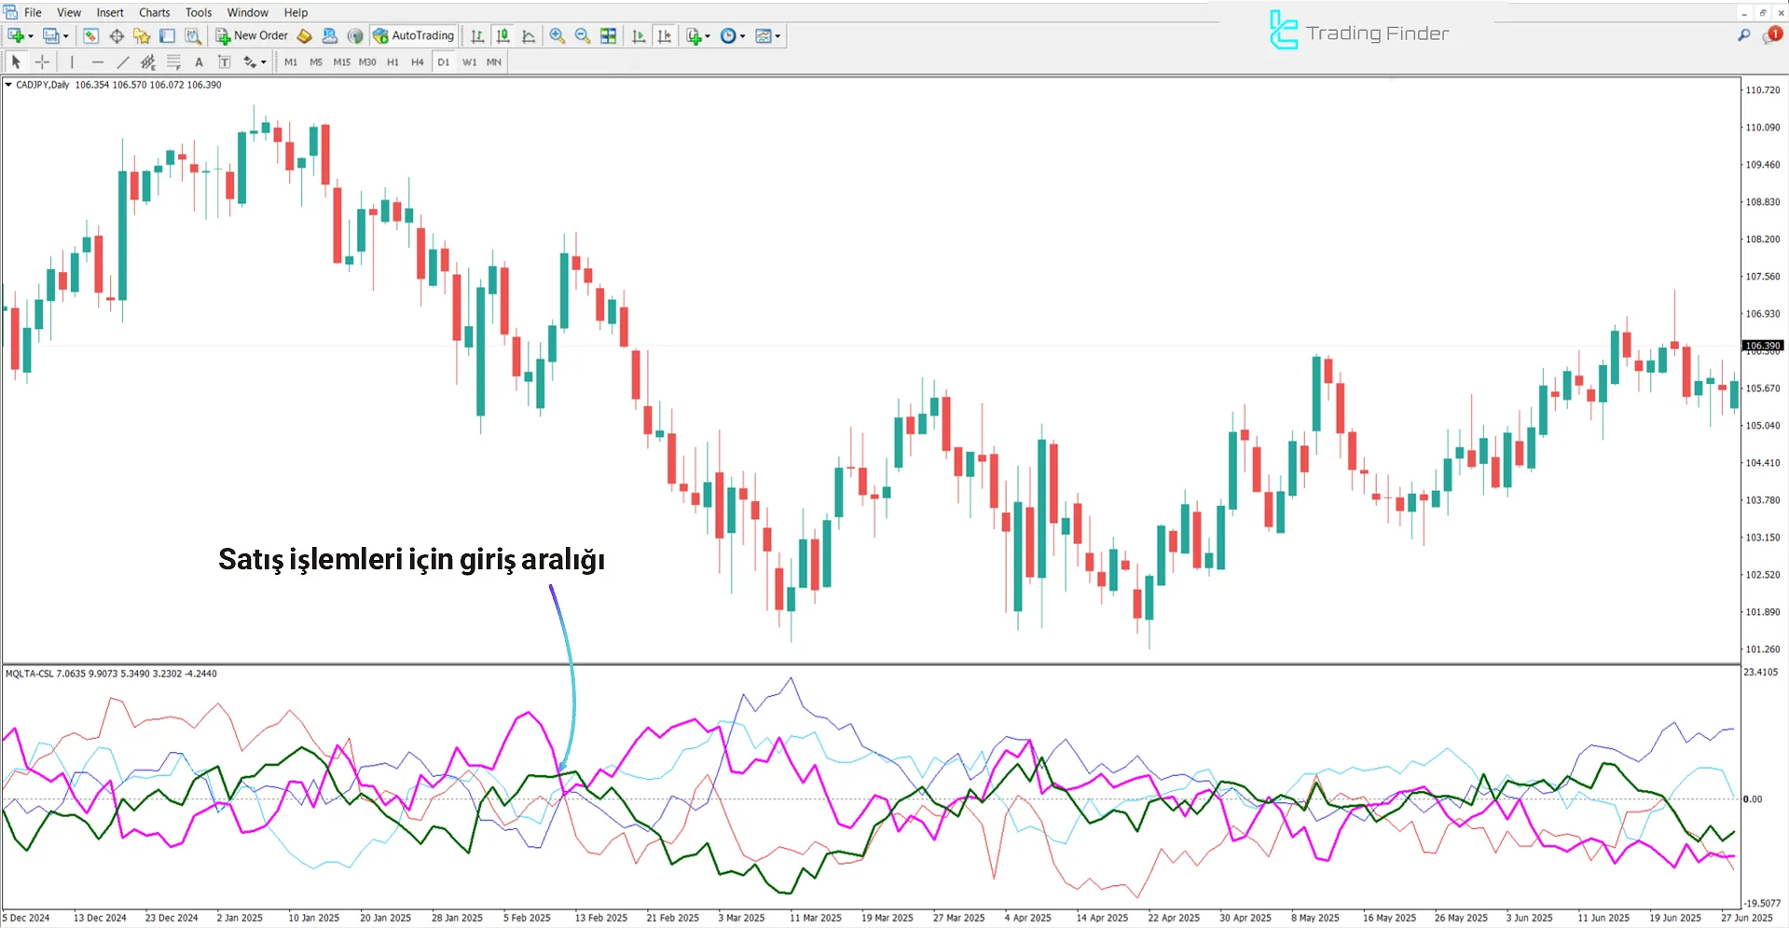This screenshot has height=928, width=1789.
Task: Open the New Chart dropdown arrow
Action: (x=29, y=35)
